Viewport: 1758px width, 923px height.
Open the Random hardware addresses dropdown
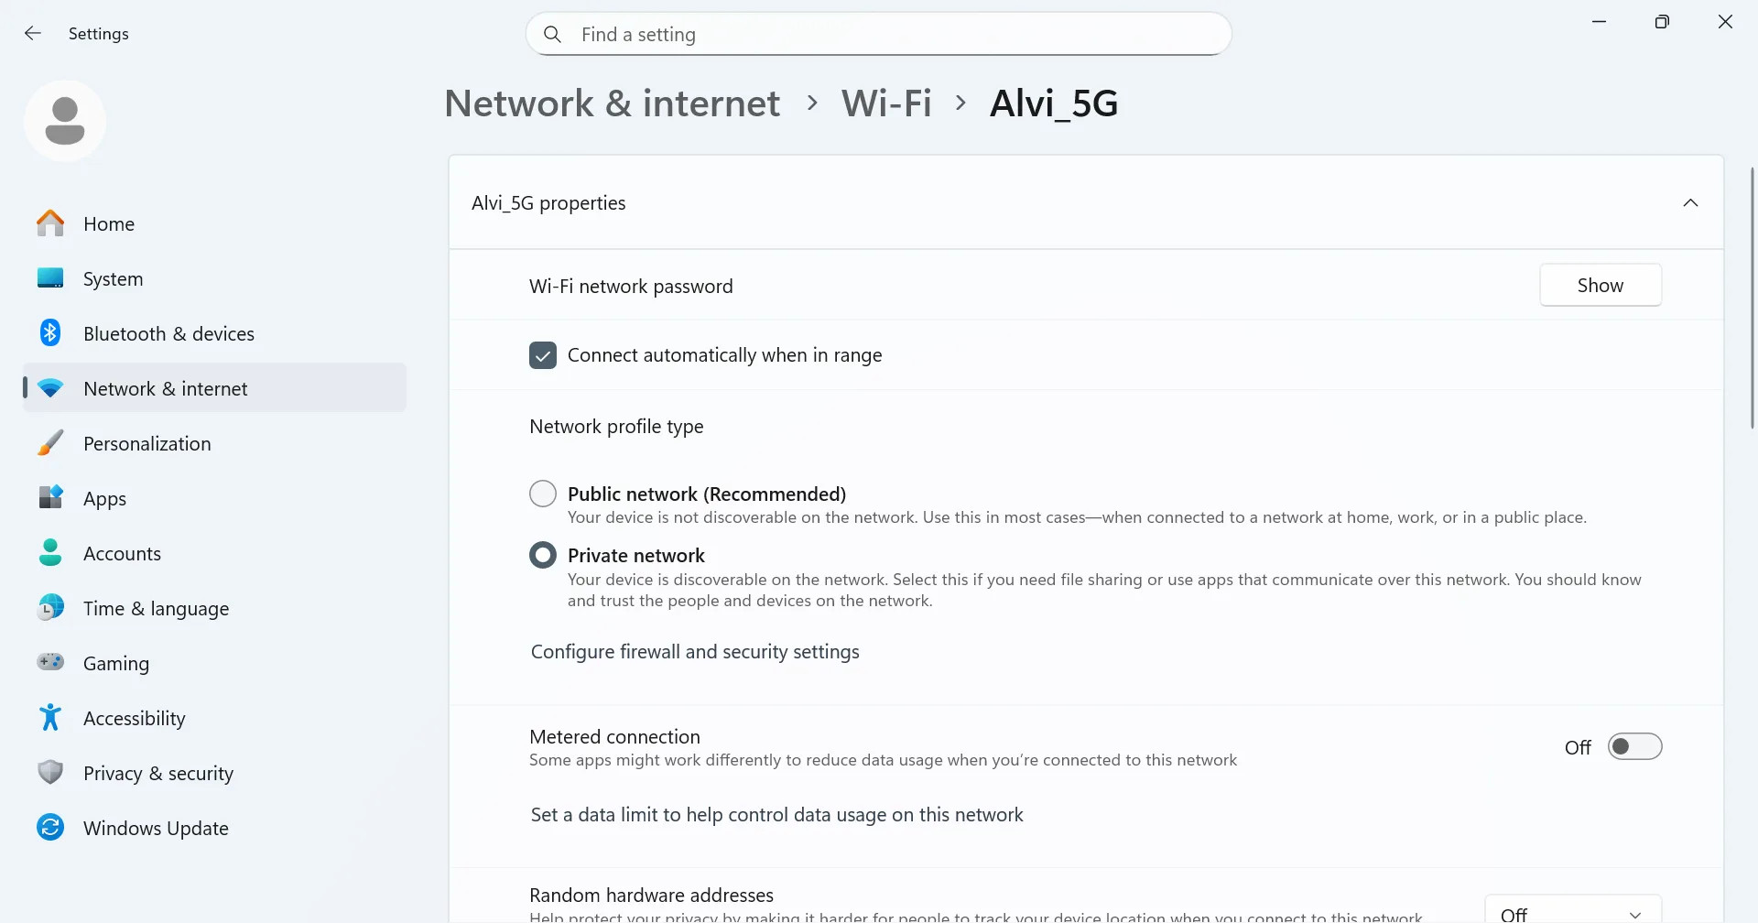tap(1573, 912)
